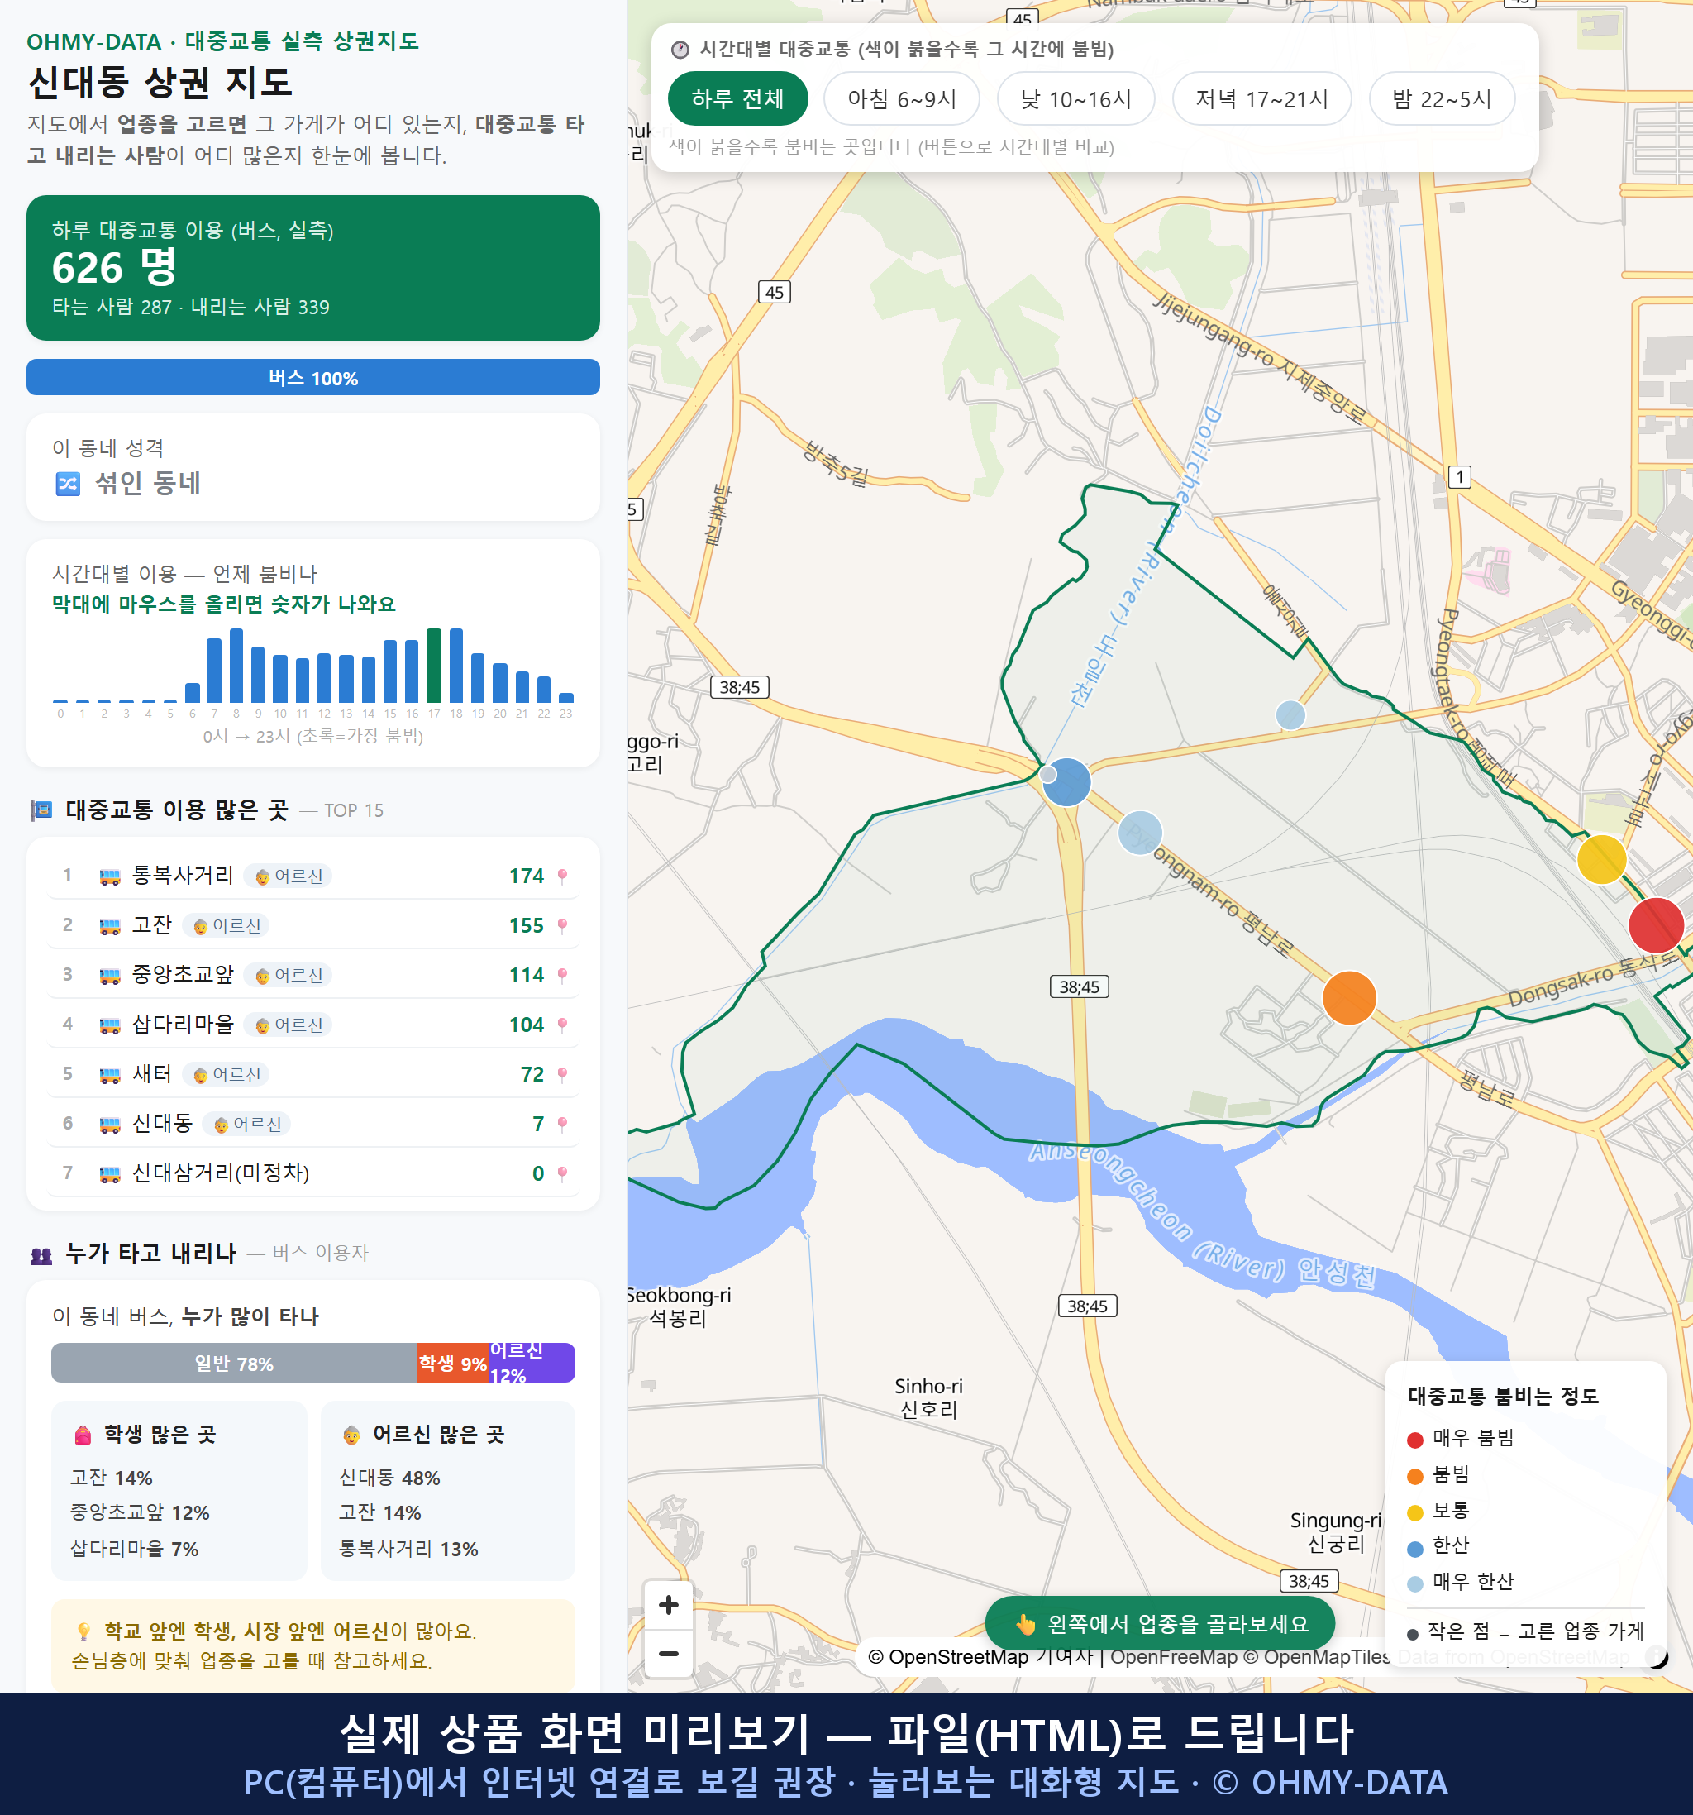Click the 섞인 동네 neighborhood label
Viewport: 1693px width, 1815px height.
(148, 483)
